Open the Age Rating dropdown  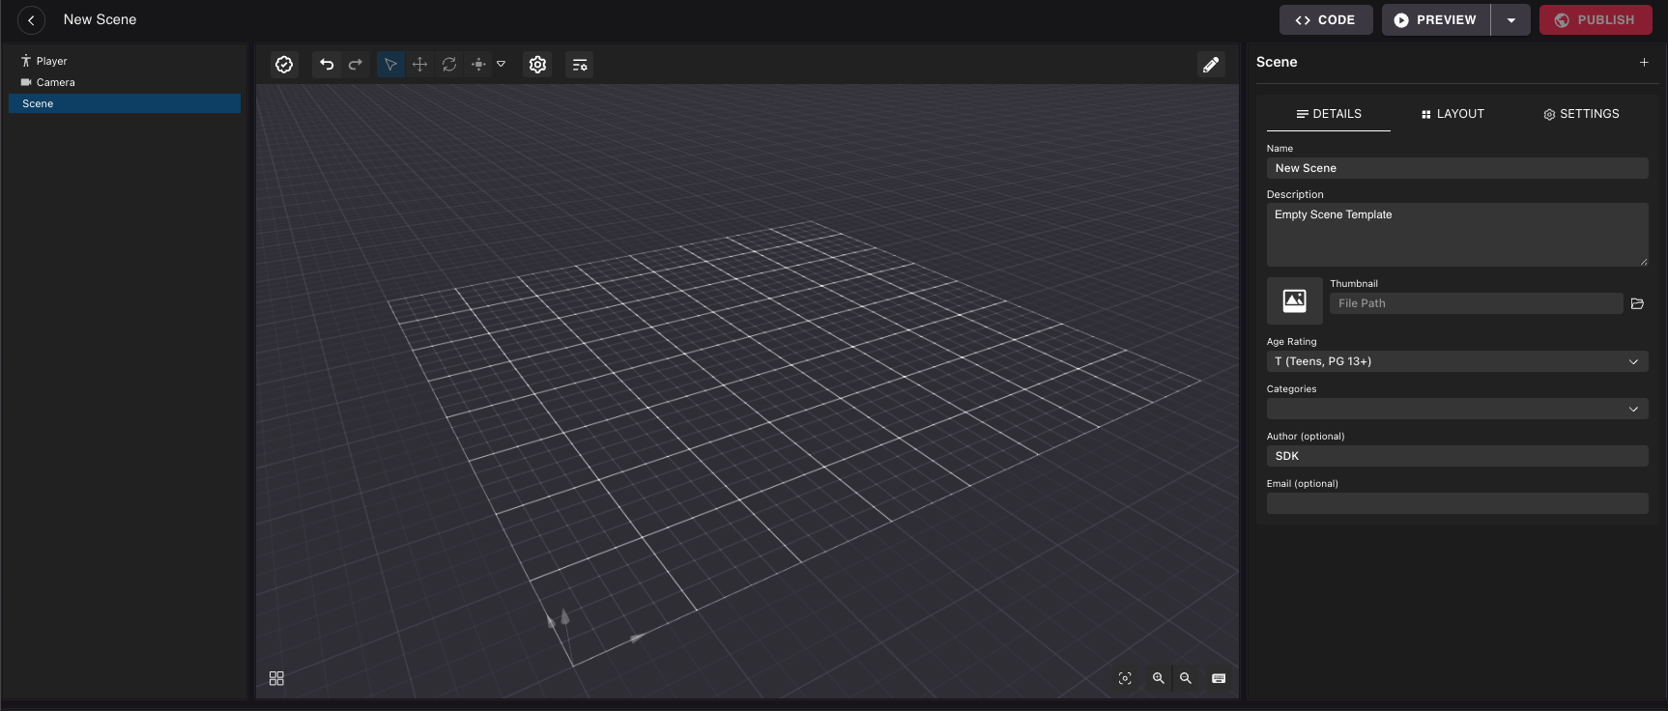point(1456,361)
